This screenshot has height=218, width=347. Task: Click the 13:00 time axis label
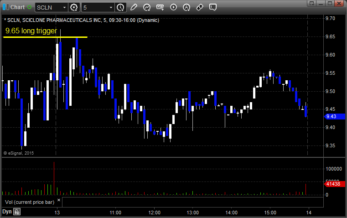pyautogui.click(x=193, y=213)
